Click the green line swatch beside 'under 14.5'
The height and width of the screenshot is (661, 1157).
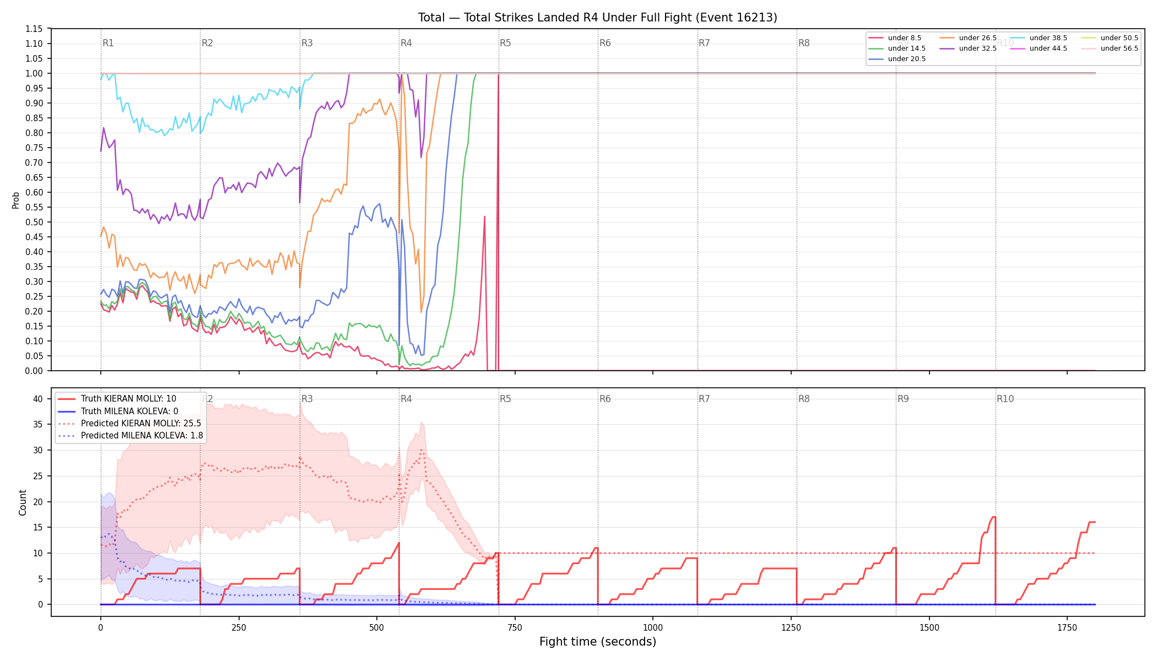[x=876, y=48]
